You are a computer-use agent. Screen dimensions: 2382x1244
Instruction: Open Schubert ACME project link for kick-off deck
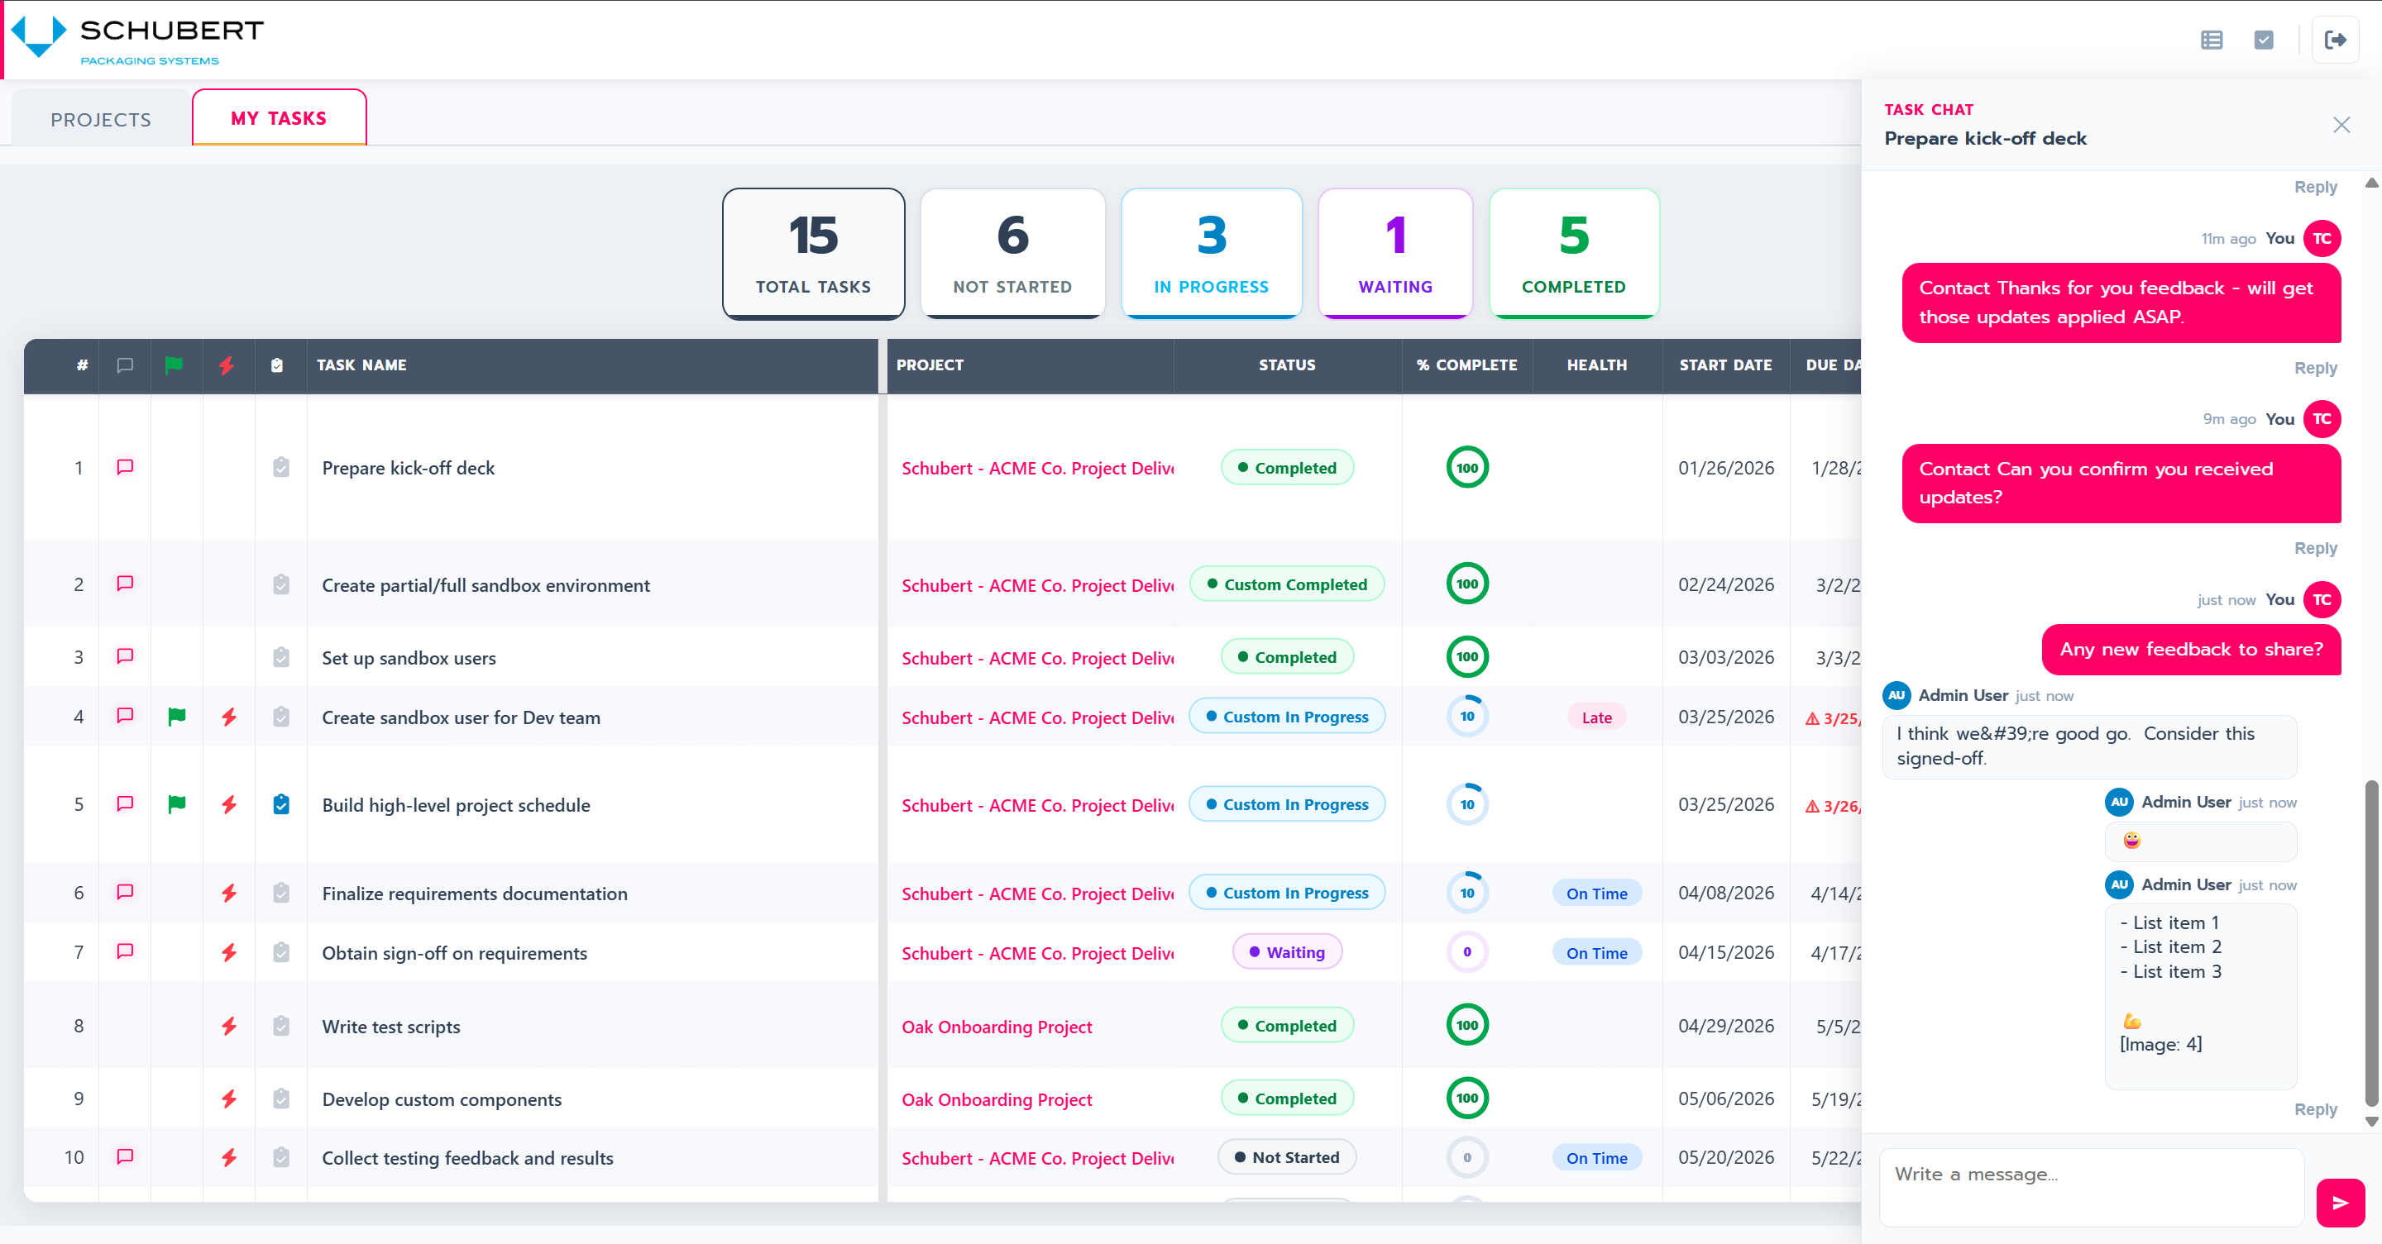(1037, 469)
